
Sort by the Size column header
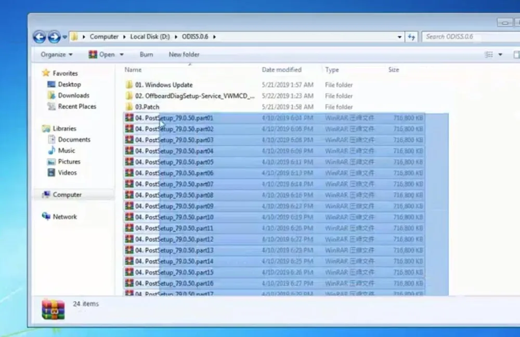[394, 70]
